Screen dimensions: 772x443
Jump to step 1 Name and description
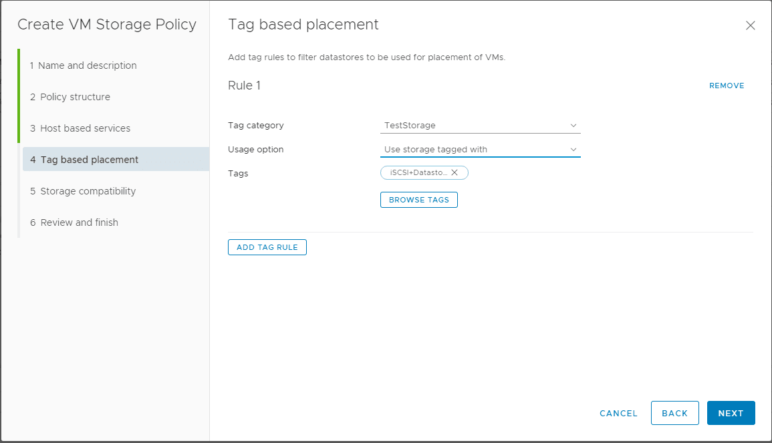click(83, 65)
